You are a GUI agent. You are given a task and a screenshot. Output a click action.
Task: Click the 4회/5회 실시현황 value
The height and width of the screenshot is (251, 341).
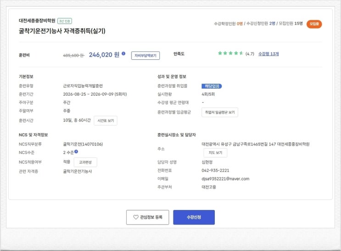tap(208, 94)
